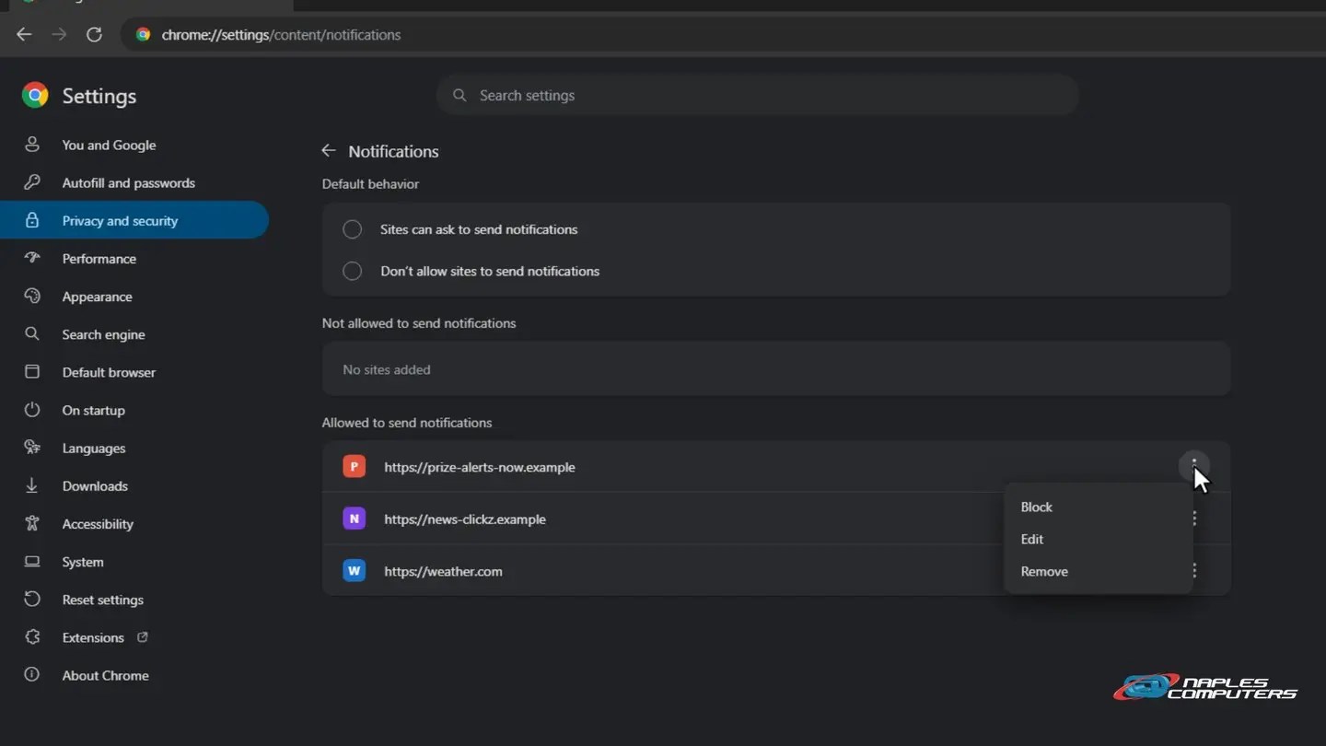Viewport: 1326px width, 746px height.
Task: Click the Search settings field
Action: tap(758, 95)
